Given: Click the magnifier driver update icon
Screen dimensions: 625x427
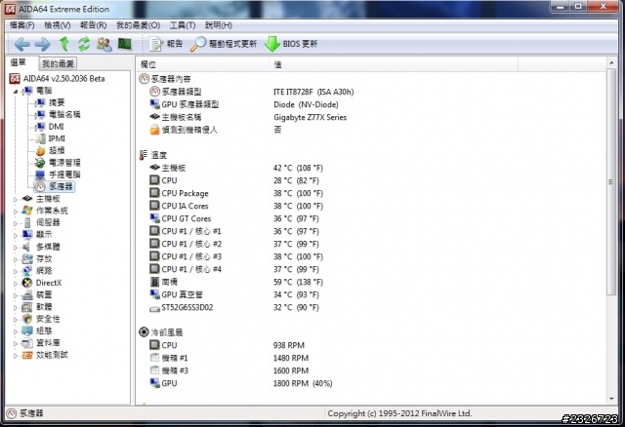Looking at the screenshot, I should [x=198, y=44].
